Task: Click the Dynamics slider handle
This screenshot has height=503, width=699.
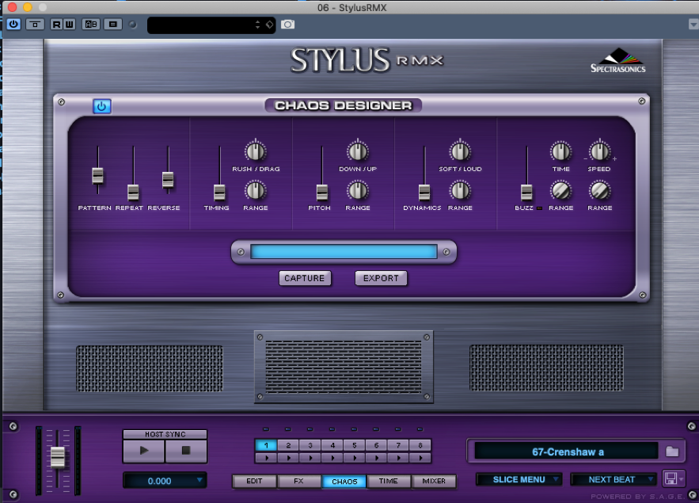Action: (x=424, y=192)
